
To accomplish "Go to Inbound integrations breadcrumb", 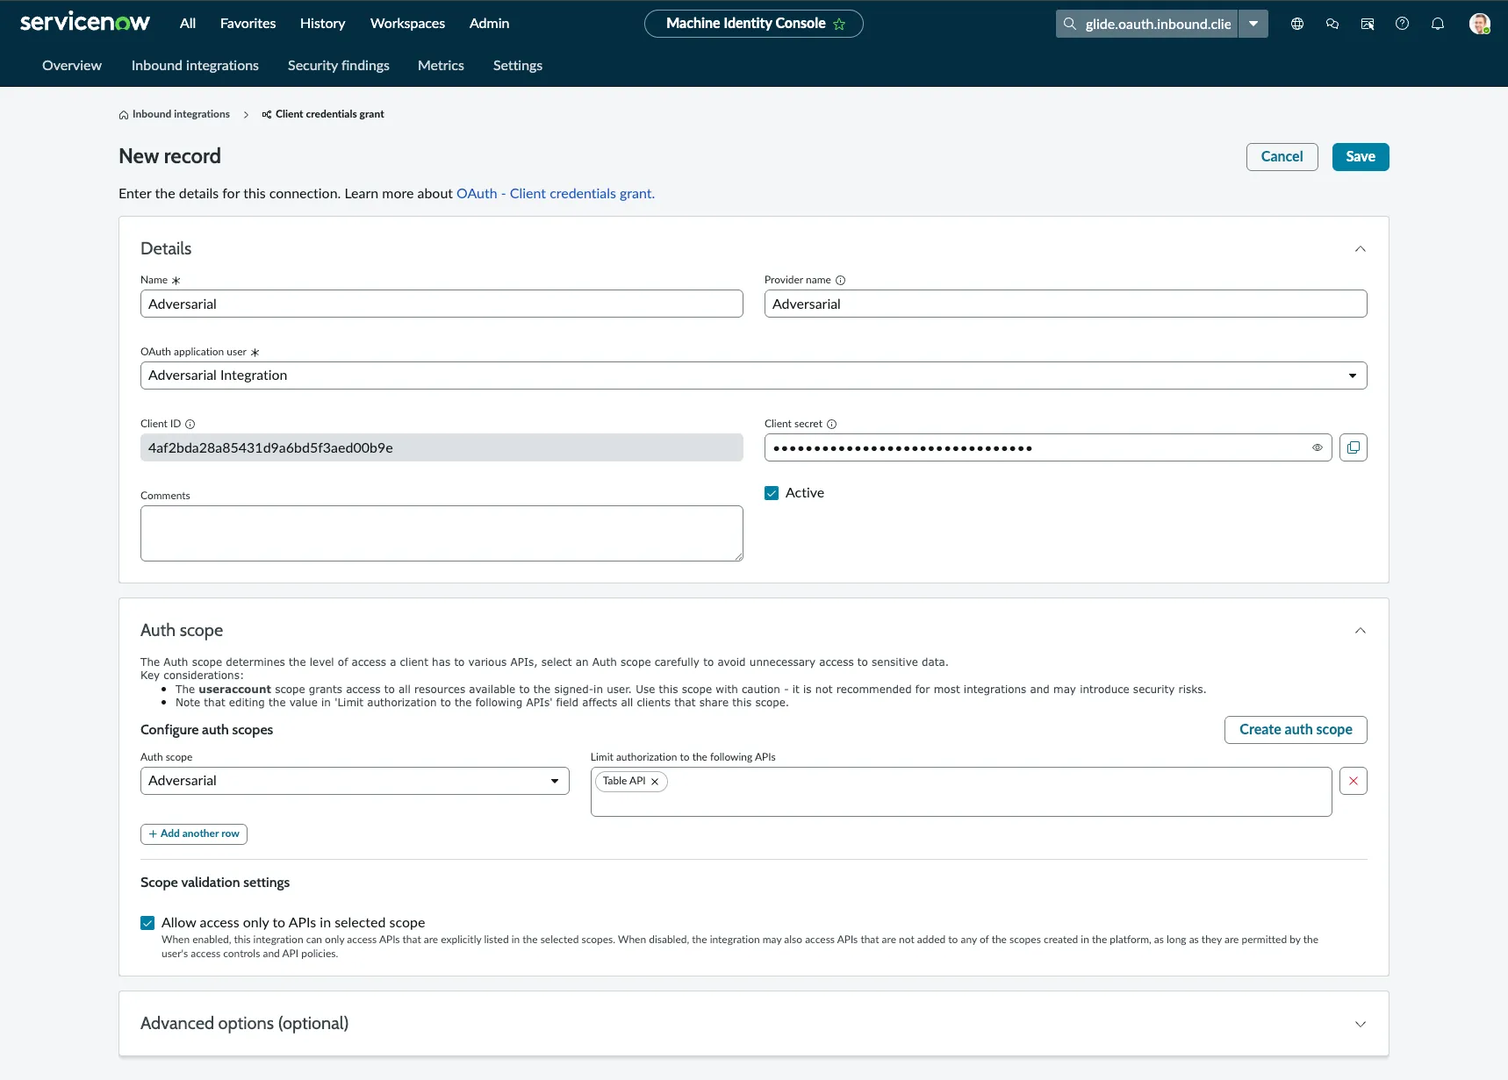I will [181, 115].
